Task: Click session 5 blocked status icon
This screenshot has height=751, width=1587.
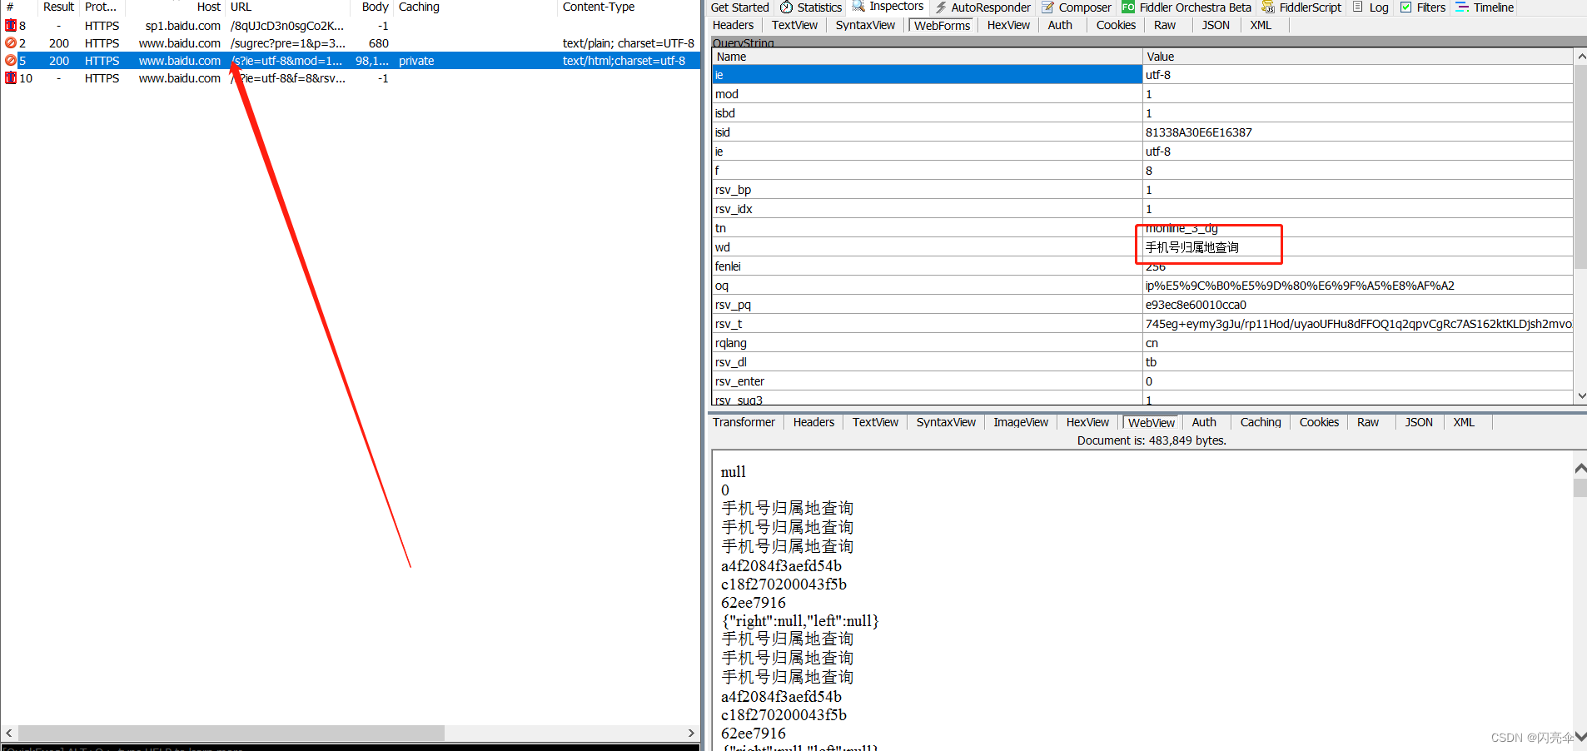Action: (11, 61)
